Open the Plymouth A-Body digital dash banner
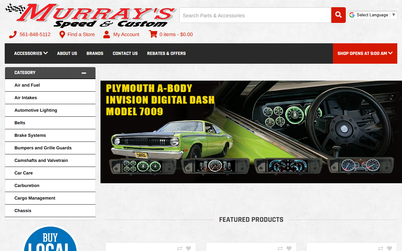This screenshot has height=251, width=402. tap(251, 132)
